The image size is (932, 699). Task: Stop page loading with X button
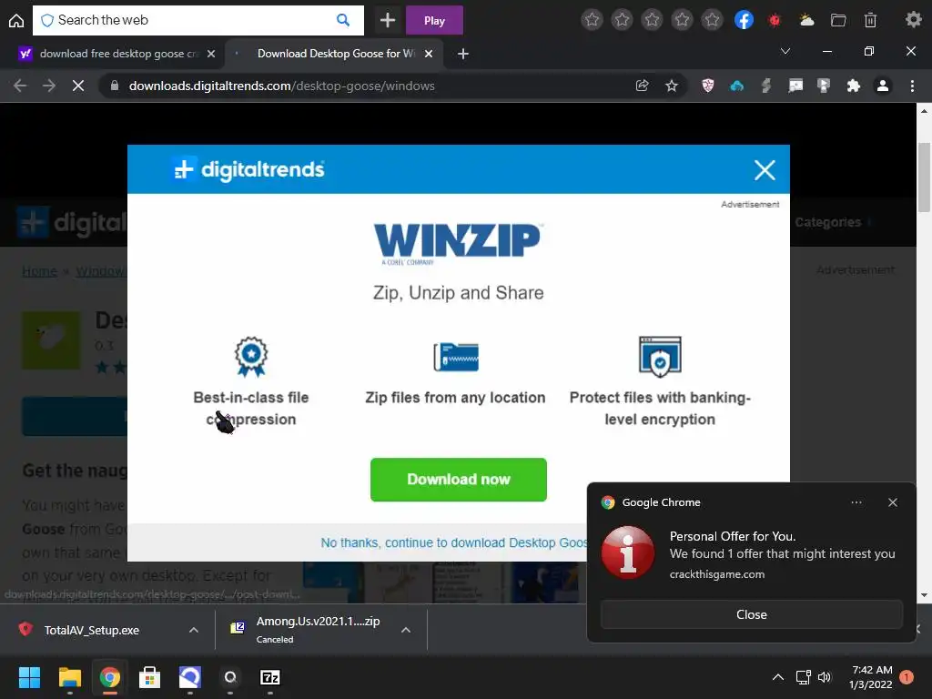point(78,86)
